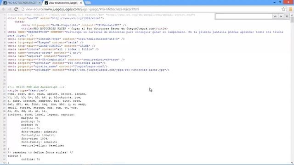Click the 'font-weight: inherit;' line

39,132
